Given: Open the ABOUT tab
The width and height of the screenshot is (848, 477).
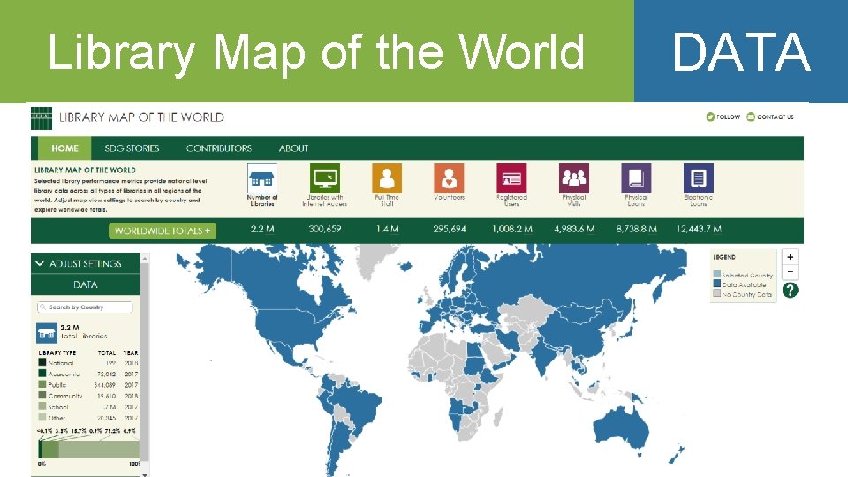Looking at the screenshot, I should 293,148.
